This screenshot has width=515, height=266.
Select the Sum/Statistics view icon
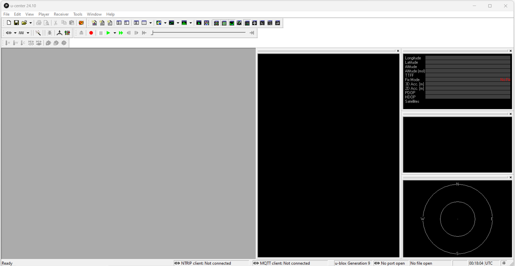coord(136,23)
